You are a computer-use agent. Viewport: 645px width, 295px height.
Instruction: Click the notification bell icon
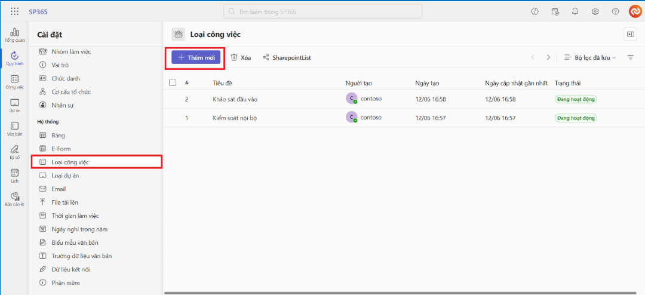point(575,11)
